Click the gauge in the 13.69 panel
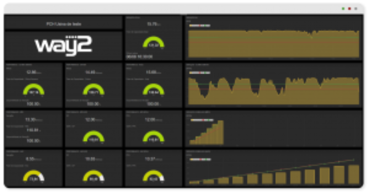The height and width of the screenshot is (193, 369). point(153,90)
